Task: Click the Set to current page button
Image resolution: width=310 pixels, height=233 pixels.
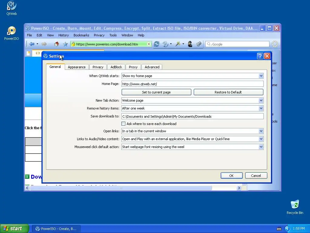Action: (157, 92)
